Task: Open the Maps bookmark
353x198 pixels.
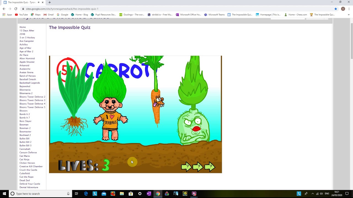Action: pyautogui.click(x=36, y=15)
